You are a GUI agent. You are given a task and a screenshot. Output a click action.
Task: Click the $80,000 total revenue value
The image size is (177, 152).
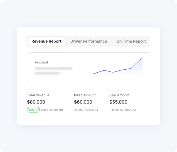[36, 102]
